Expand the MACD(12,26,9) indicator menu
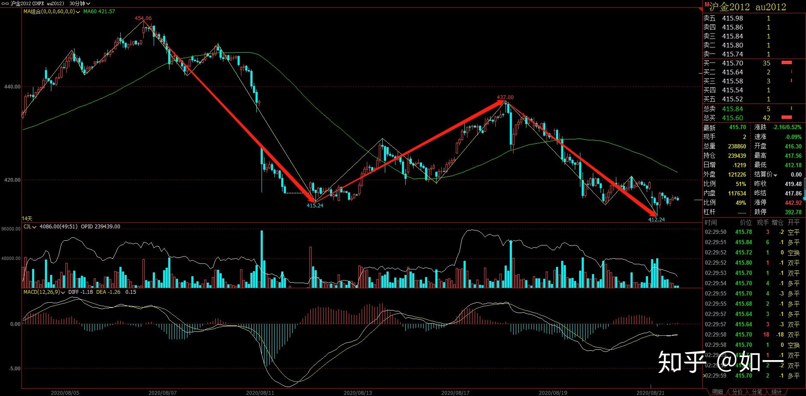The image size is (806, 396). point(63,293)
